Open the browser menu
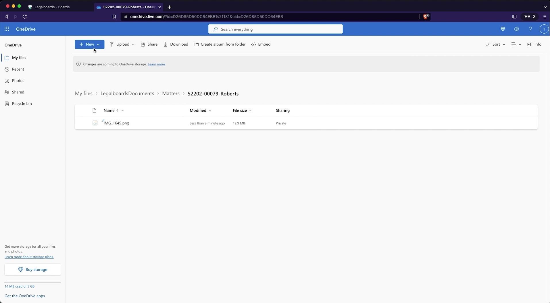The image size is (550, 303). click(x=544, y=17)
